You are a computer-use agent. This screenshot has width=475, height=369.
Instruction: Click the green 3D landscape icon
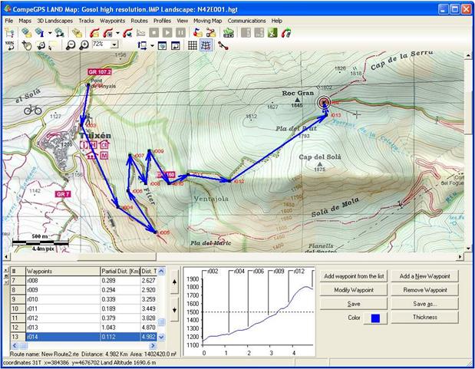tap(229, 32)
